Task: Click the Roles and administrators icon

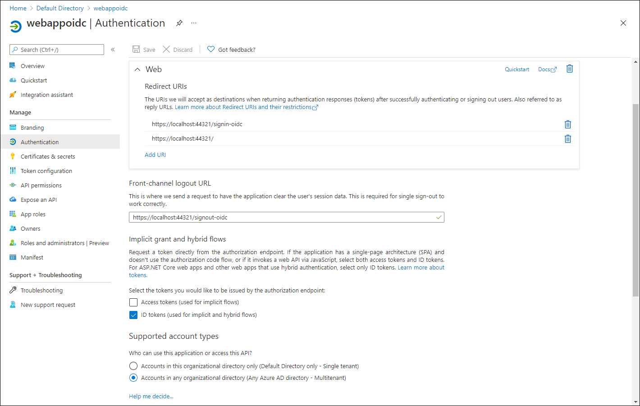Action: point(13,243)
